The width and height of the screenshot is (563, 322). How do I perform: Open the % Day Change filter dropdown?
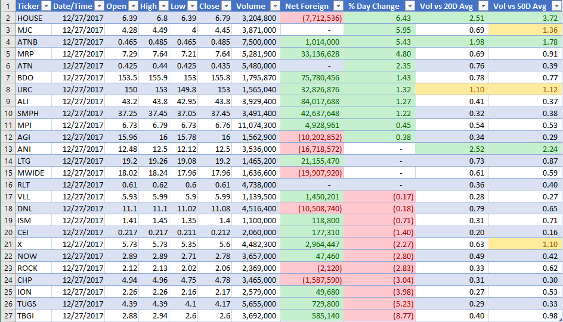410,6
